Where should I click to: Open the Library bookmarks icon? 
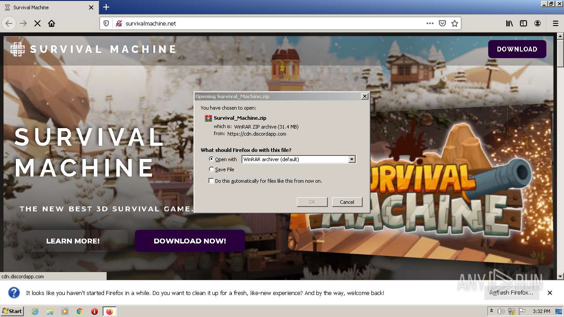point(509,23)
